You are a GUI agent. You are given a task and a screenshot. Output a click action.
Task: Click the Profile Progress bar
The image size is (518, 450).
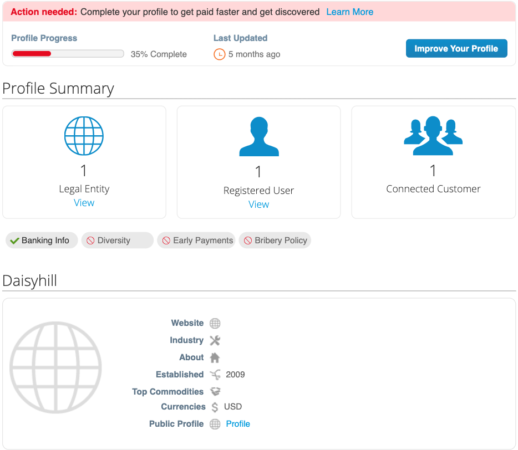pos(68,53)
